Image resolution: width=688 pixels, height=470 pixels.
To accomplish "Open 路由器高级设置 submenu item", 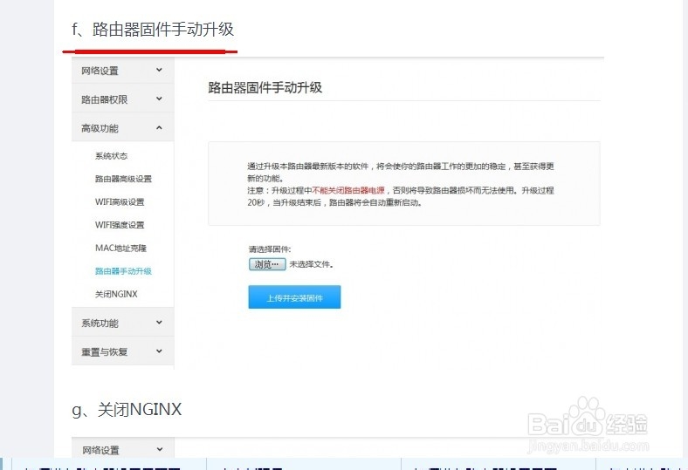I will pyautogui.click(x=123, y=179).
